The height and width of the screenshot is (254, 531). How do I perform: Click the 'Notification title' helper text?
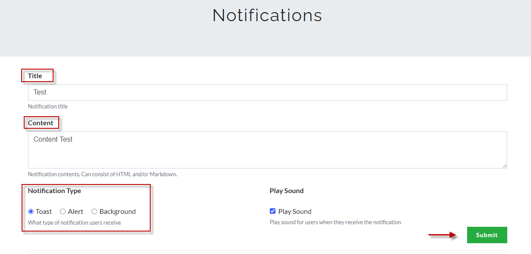[48, 107]
